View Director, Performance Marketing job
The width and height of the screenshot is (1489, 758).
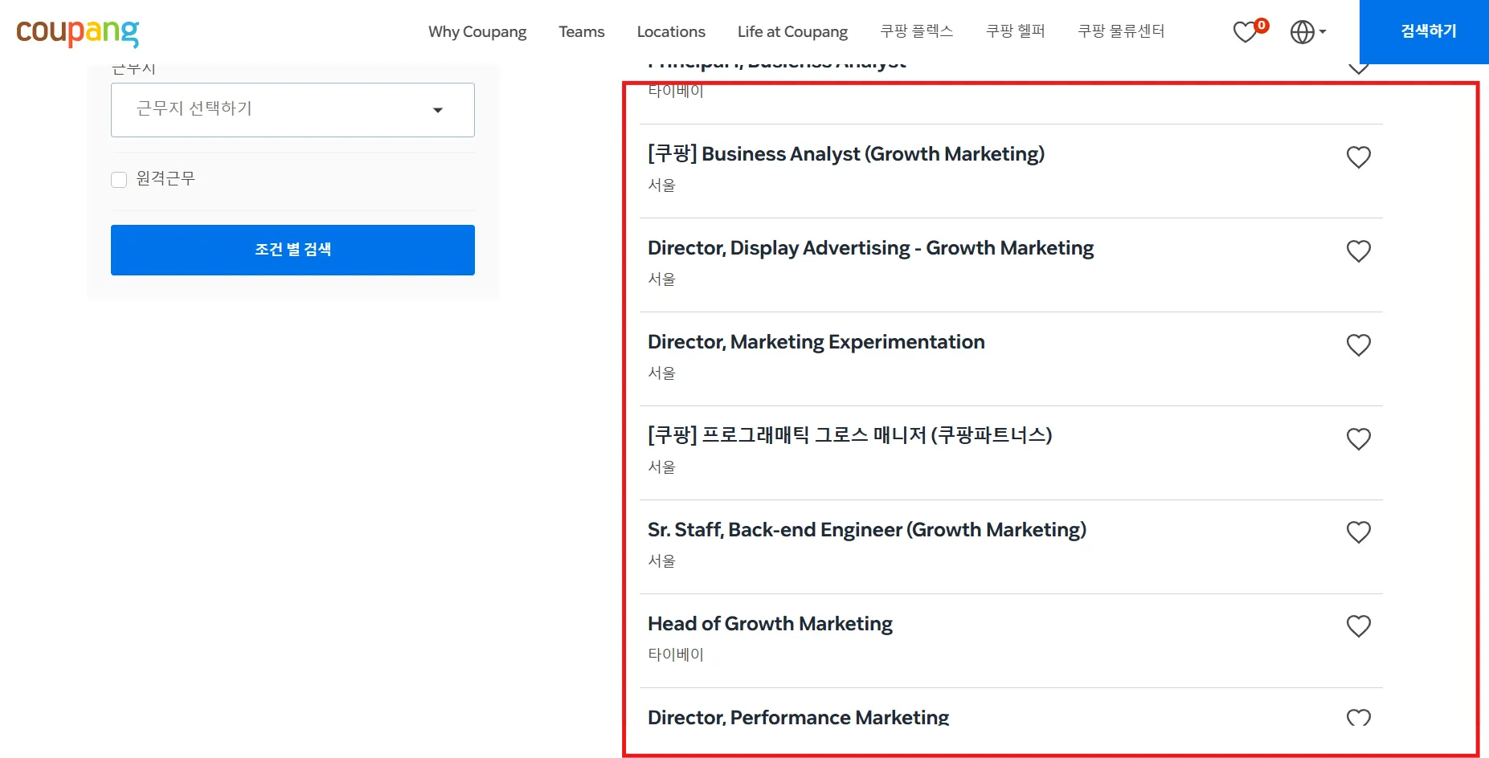point(799,717)
